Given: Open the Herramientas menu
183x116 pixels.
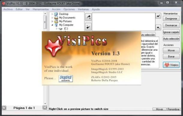Looking at the screenshot, I should (x=41, y=9).
